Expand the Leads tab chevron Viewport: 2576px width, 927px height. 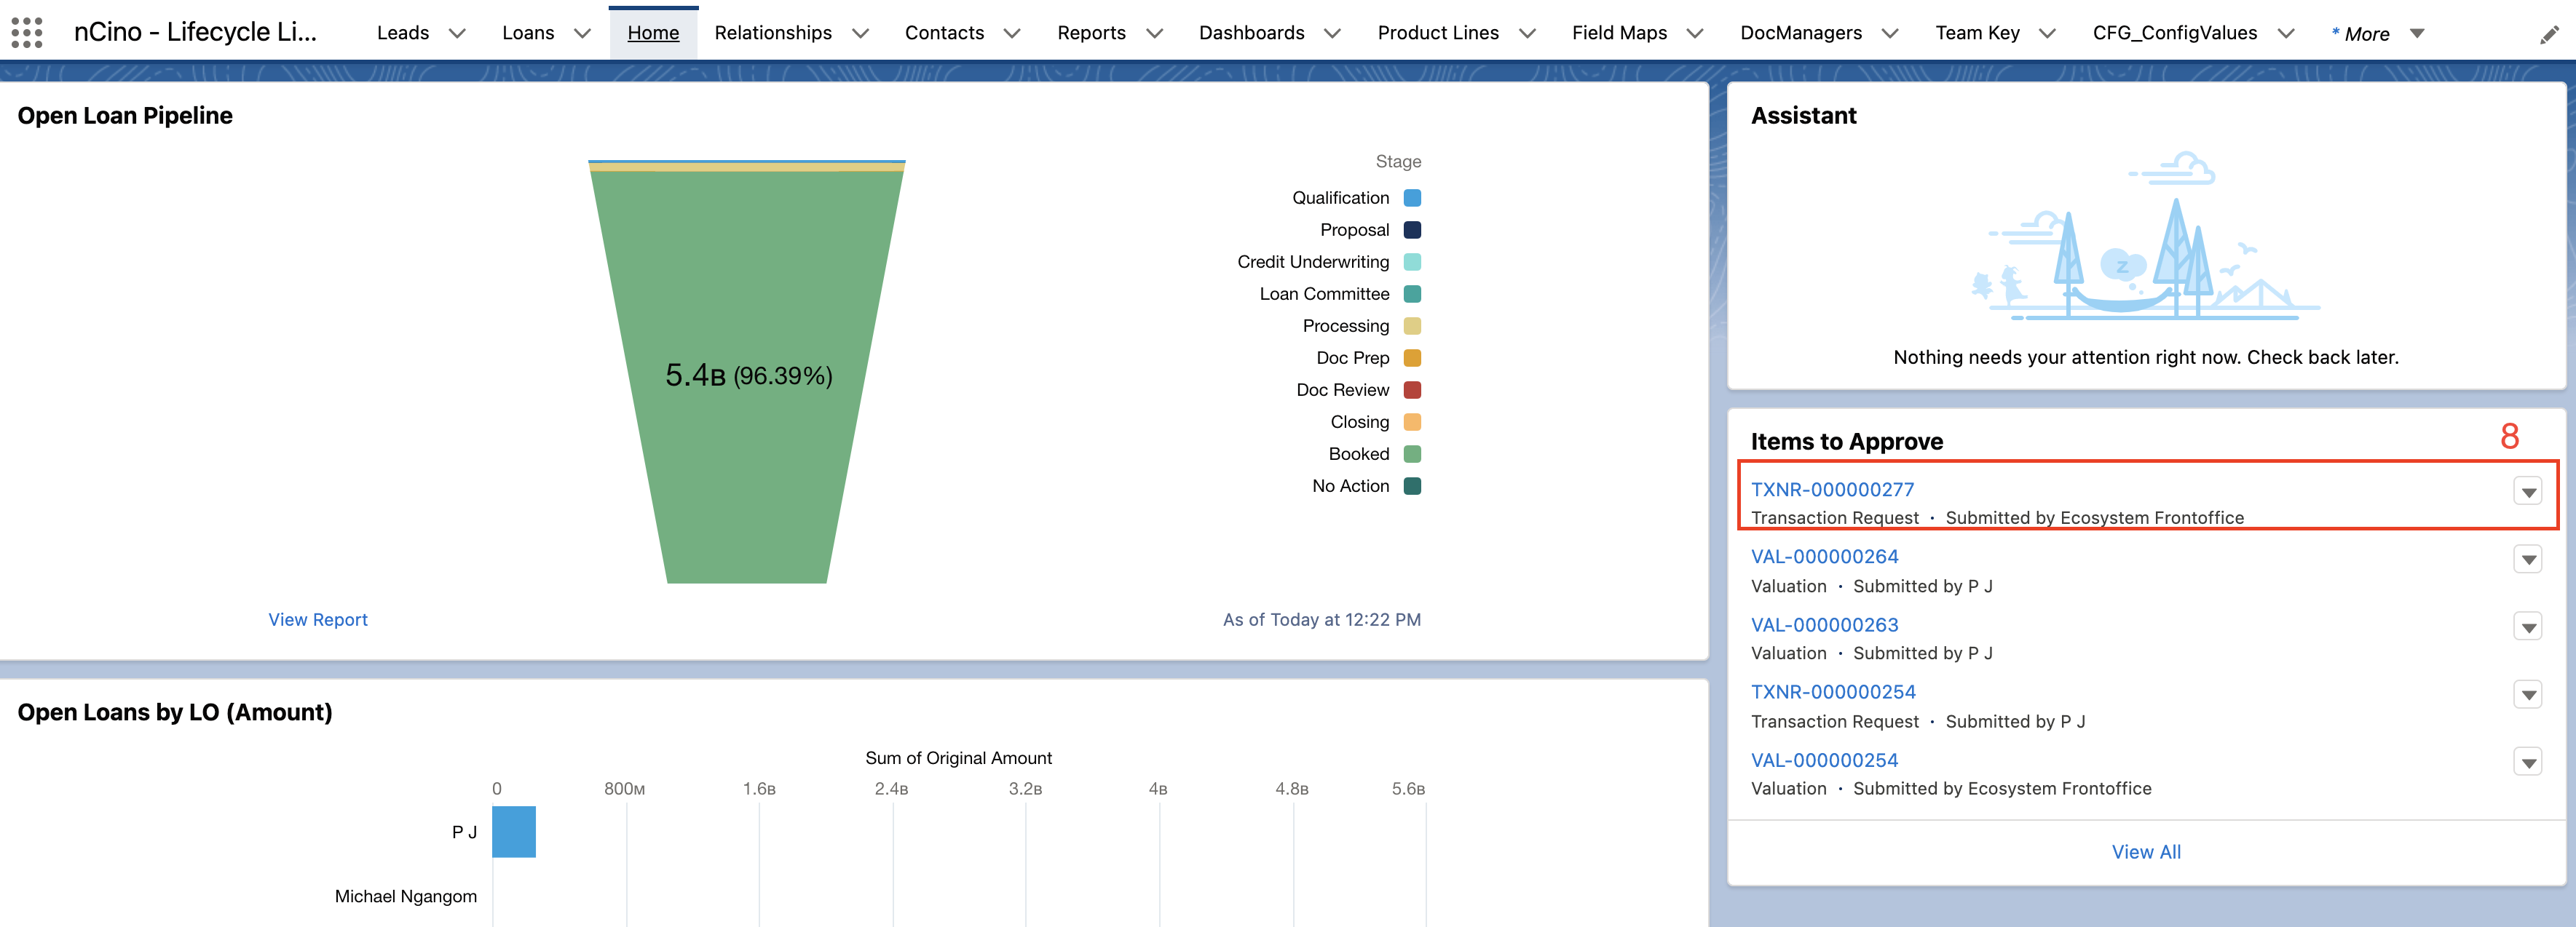click(x=457, y=33)
